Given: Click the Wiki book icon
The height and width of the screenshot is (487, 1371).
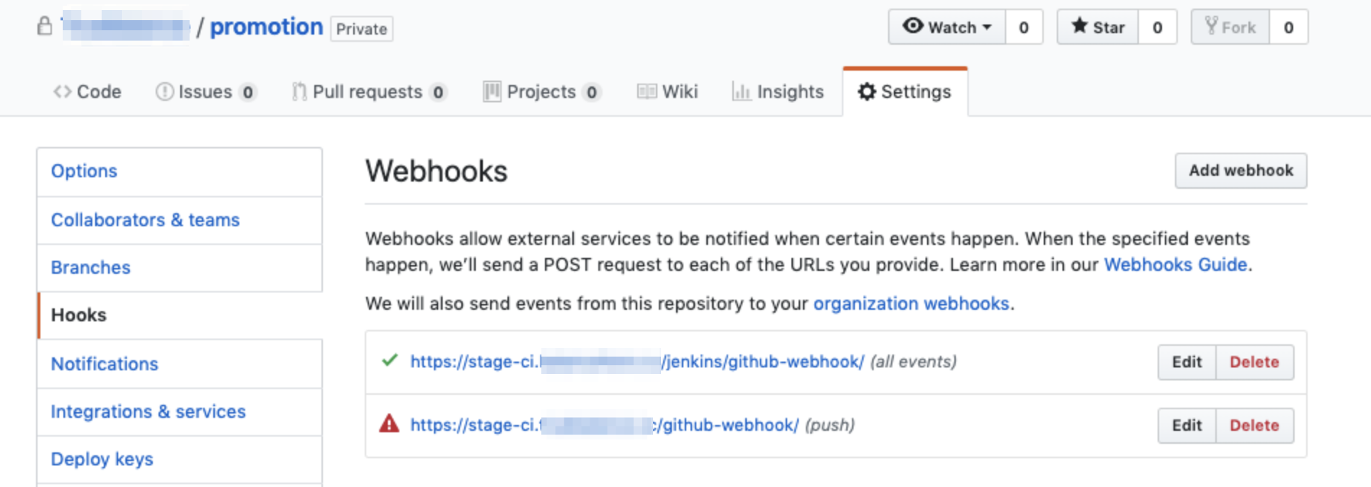Looking at the screenshot, I should pos(647,91).
